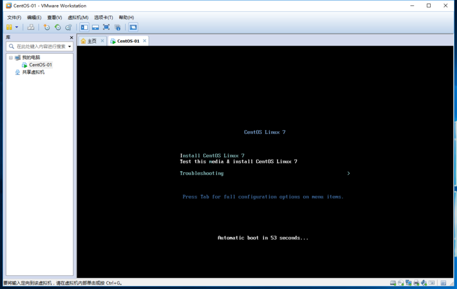Open the Troubleshooting boot submenu
457x289 pixels.
point(202,173)
